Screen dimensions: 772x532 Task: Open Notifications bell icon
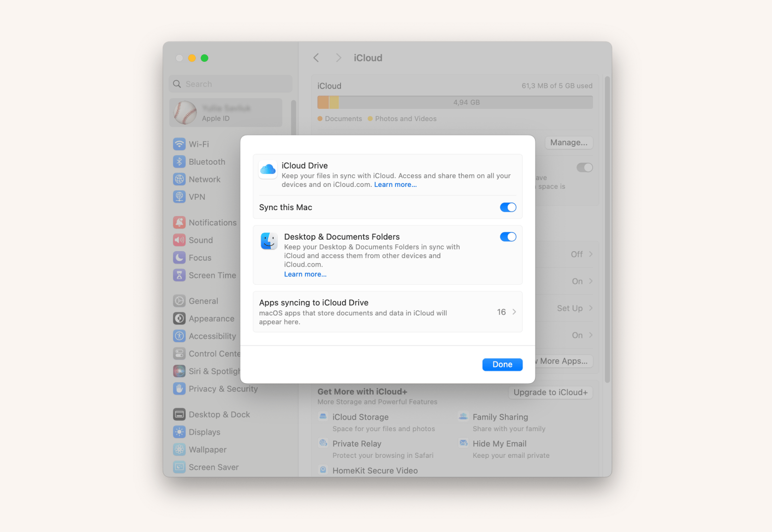[179, 222]
